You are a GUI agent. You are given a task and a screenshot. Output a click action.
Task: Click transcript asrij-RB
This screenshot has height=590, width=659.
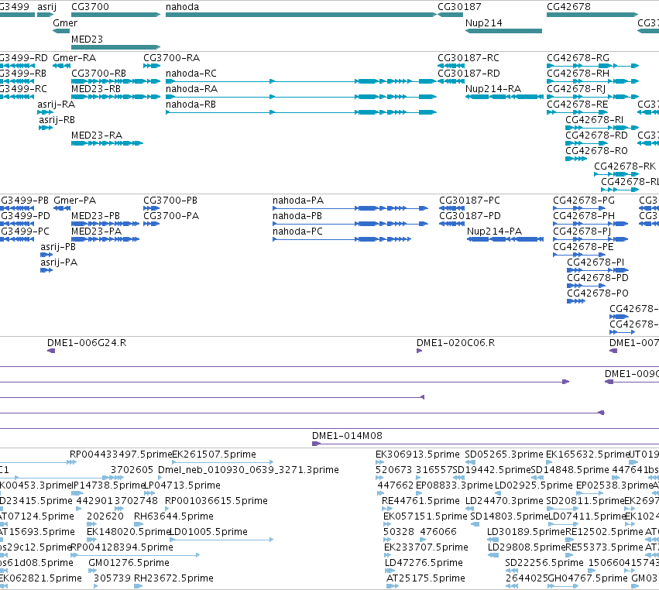pyautogui.click(x=46, y=128)
